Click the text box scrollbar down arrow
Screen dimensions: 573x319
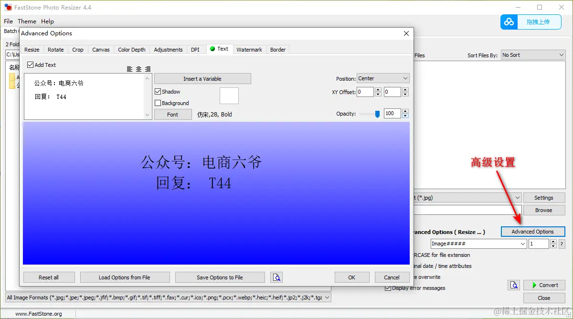point(148,115)
